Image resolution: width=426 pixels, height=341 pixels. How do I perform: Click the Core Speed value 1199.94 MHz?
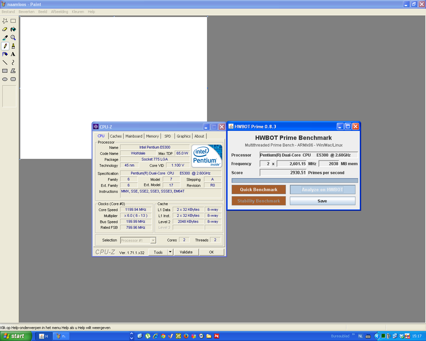pos(136,209)
